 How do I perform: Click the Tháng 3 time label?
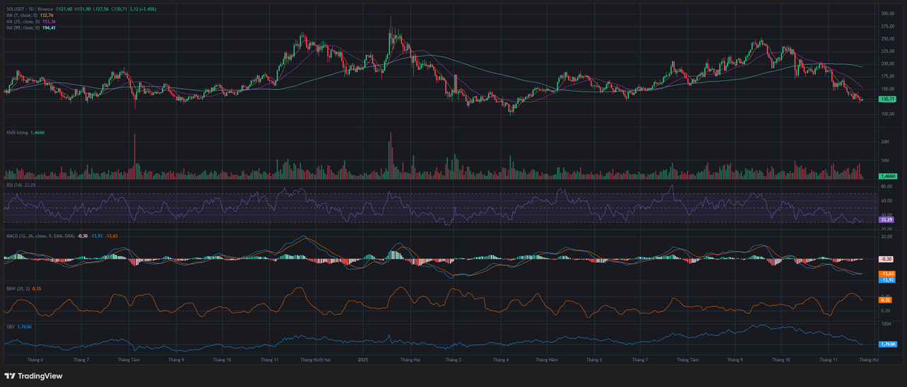click(453, 360)
